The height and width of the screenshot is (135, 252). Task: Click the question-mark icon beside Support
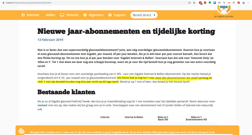pyautogui.click(x=110, y=15)
